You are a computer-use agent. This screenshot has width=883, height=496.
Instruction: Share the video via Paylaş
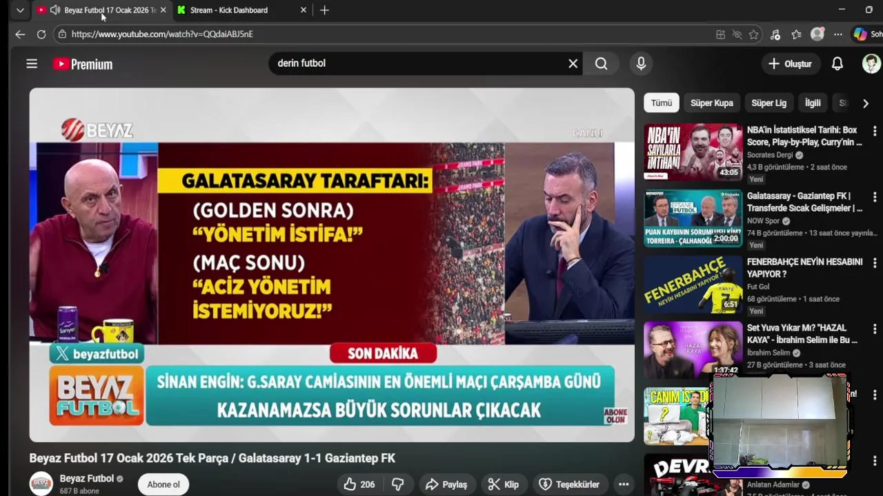pos(446,484)
